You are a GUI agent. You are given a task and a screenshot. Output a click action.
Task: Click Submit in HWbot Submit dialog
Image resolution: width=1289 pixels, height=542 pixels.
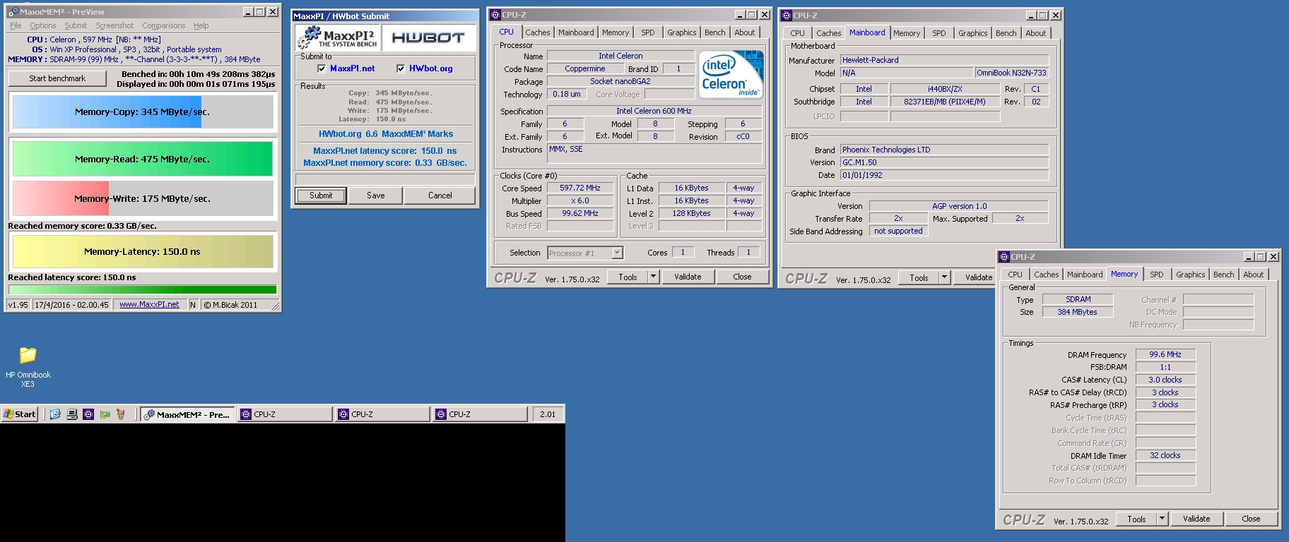[320, 195]
